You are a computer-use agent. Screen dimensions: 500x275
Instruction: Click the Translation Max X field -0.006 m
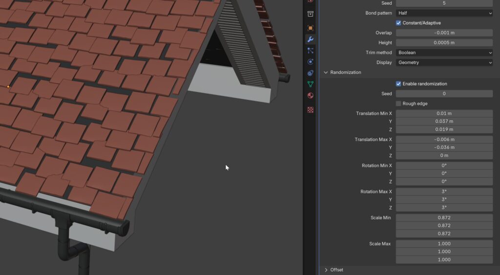coord(444,139)
